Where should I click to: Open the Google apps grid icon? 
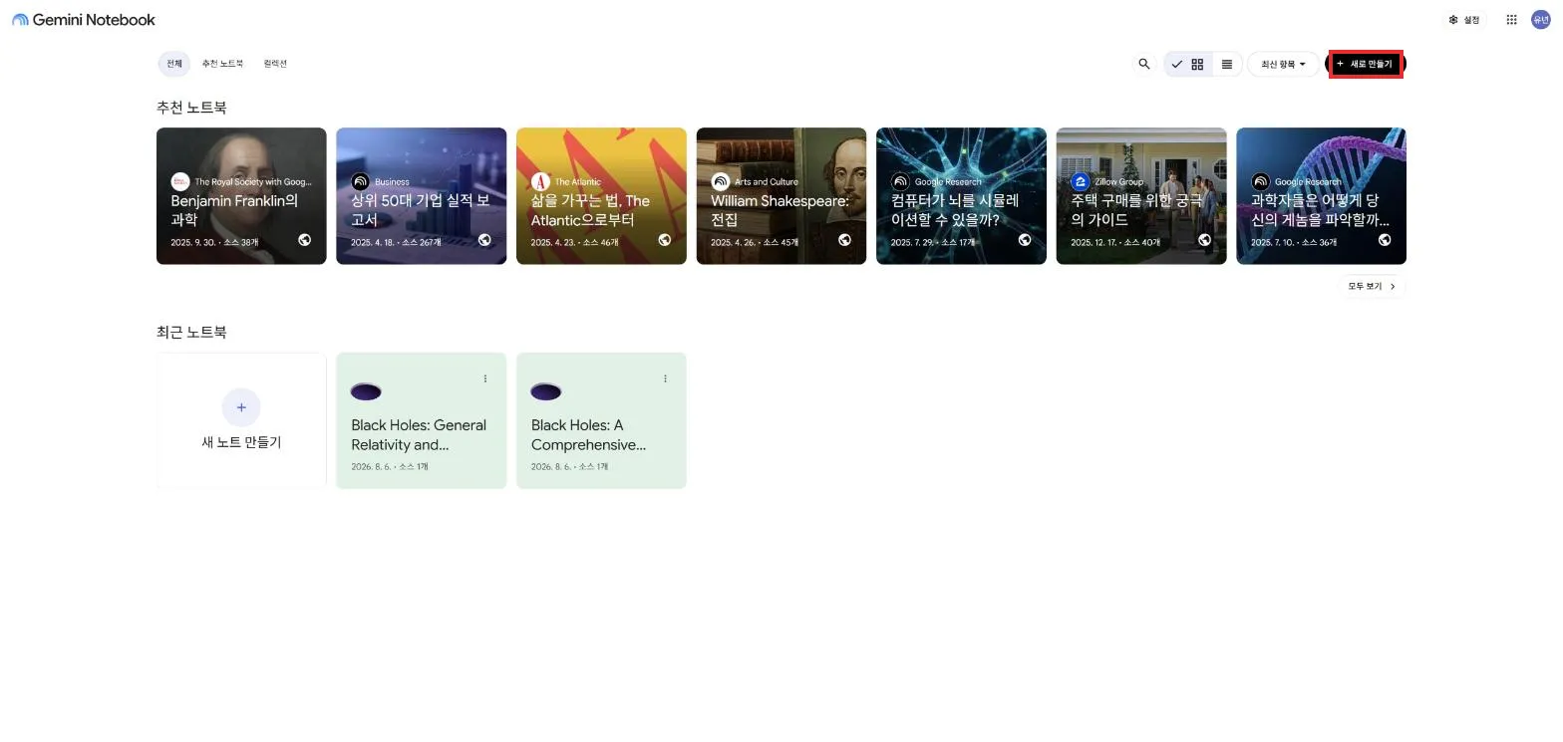pyautogui.click(x=1512, y=20)
